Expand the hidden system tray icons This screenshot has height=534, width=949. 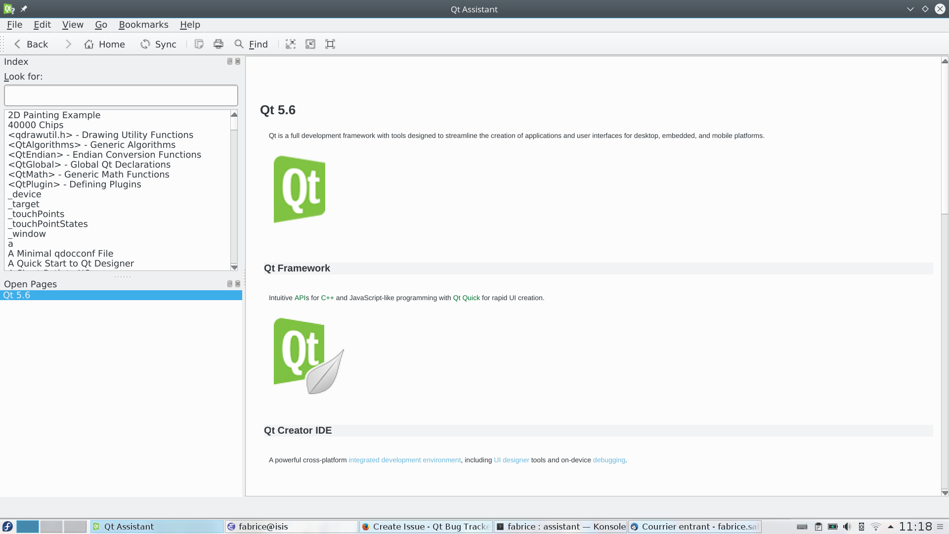(891, 527)
